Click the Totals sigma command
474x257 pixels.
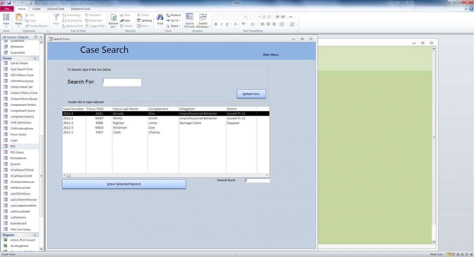[x=143, y=15]
